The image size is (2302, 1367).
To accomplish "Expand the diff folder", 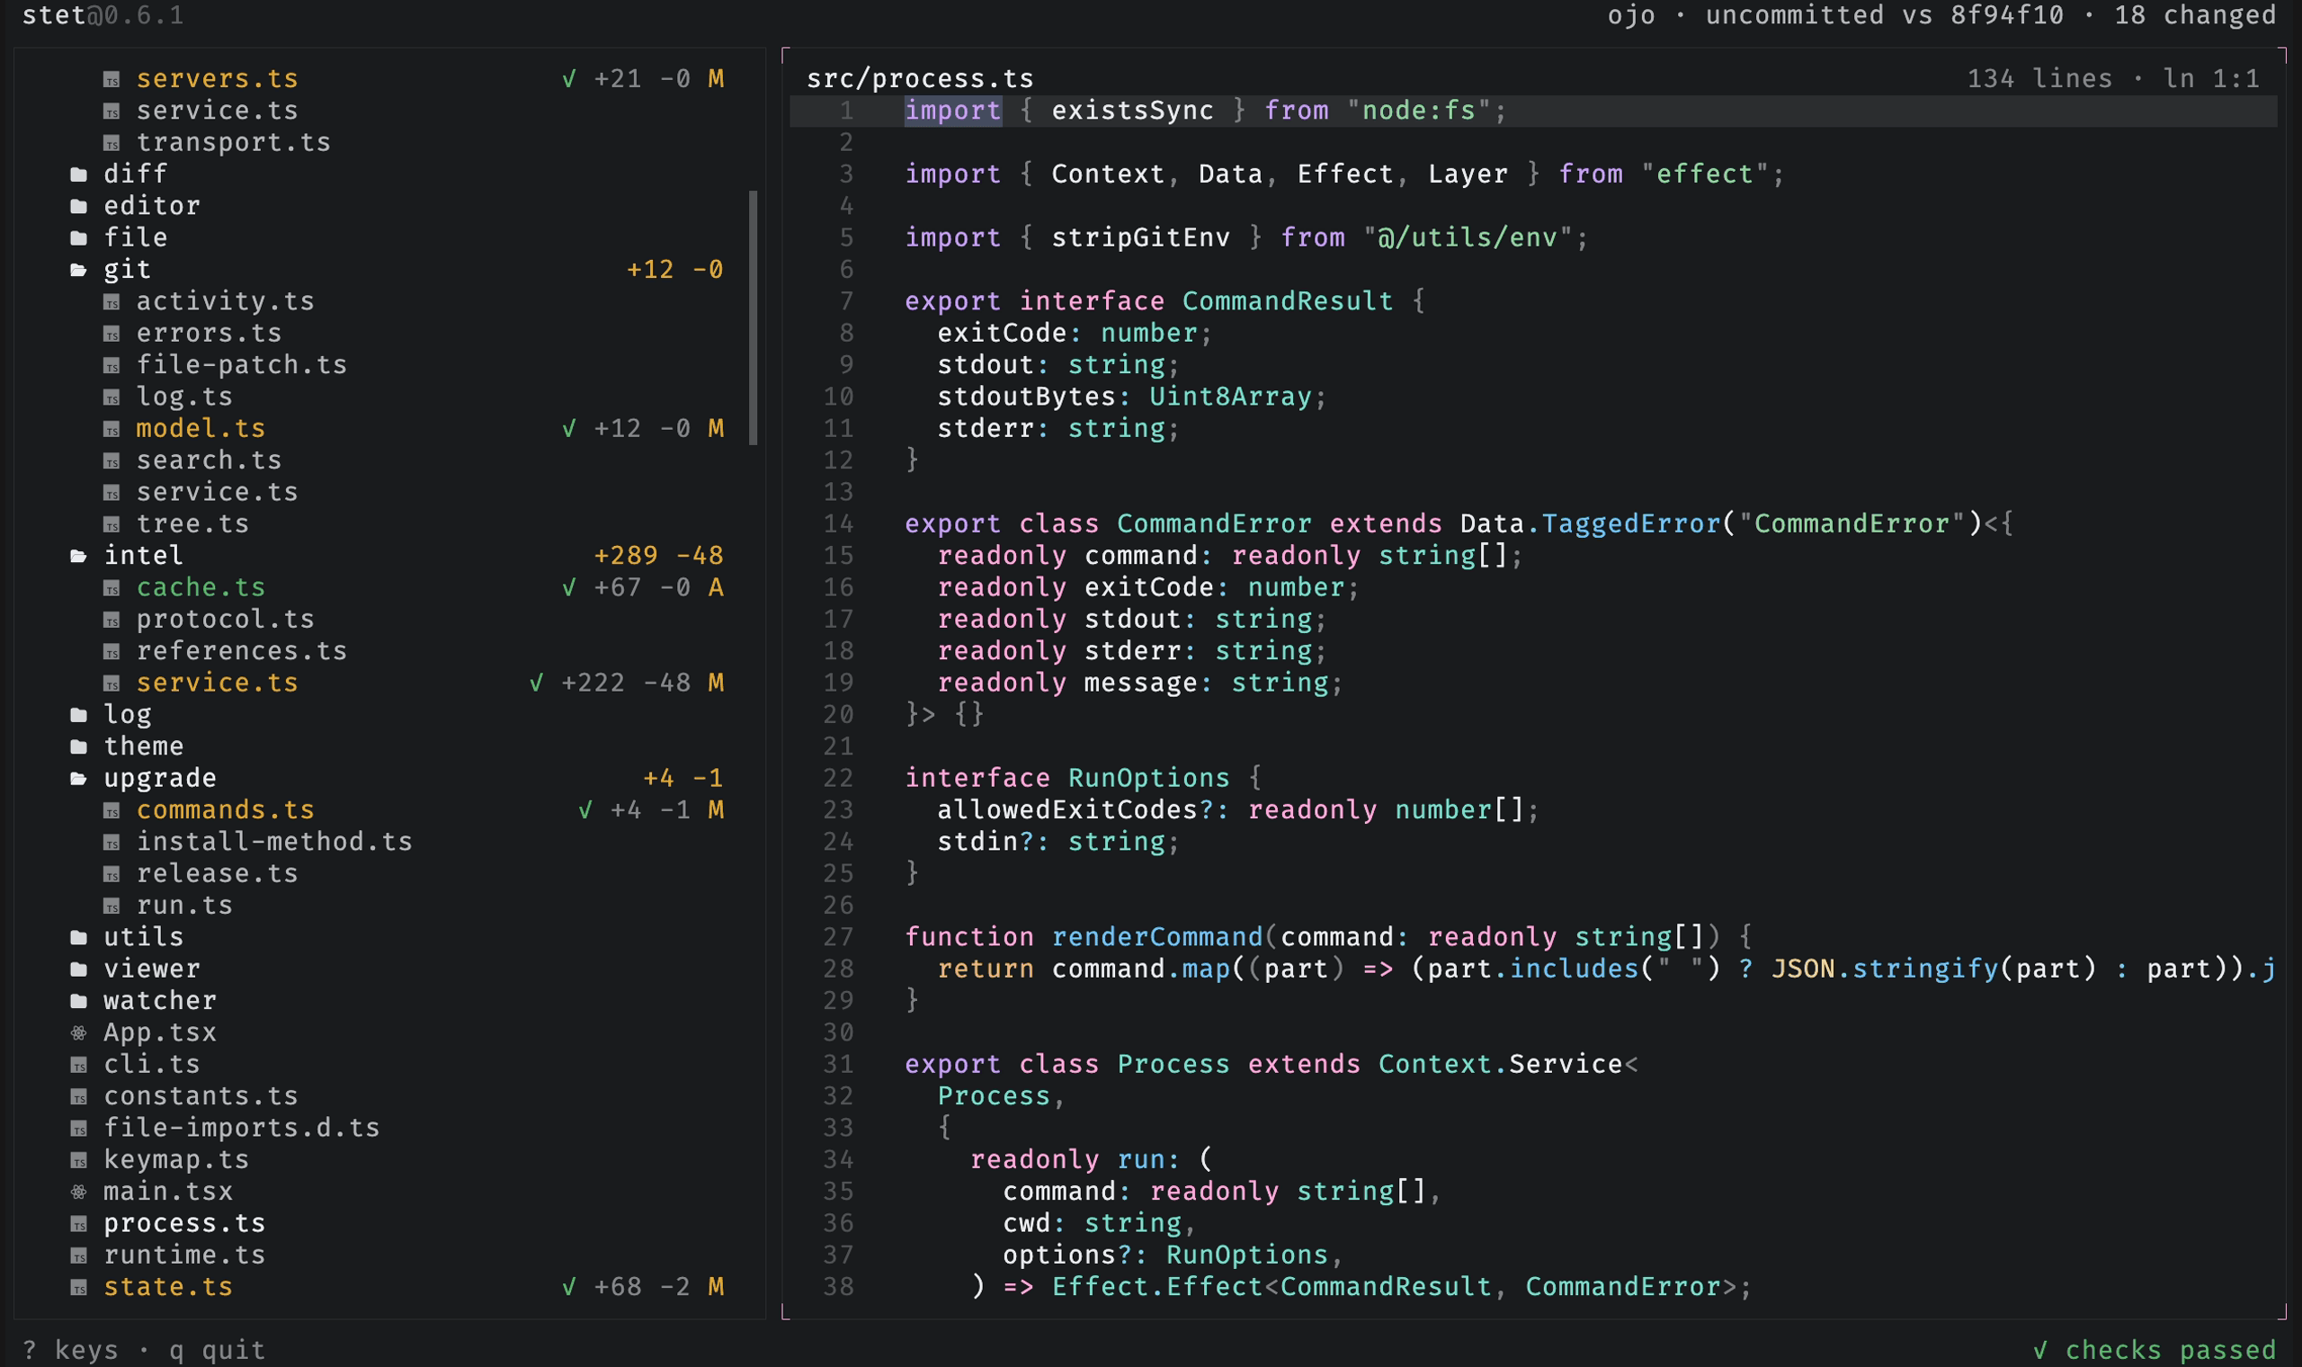I will [x=79, y=174].
